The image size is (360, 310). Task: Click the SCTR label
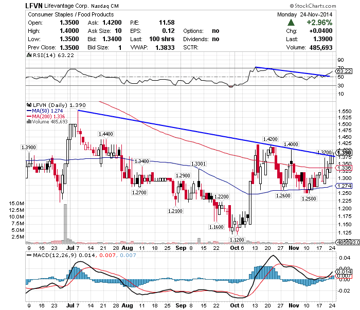[191, 47]
